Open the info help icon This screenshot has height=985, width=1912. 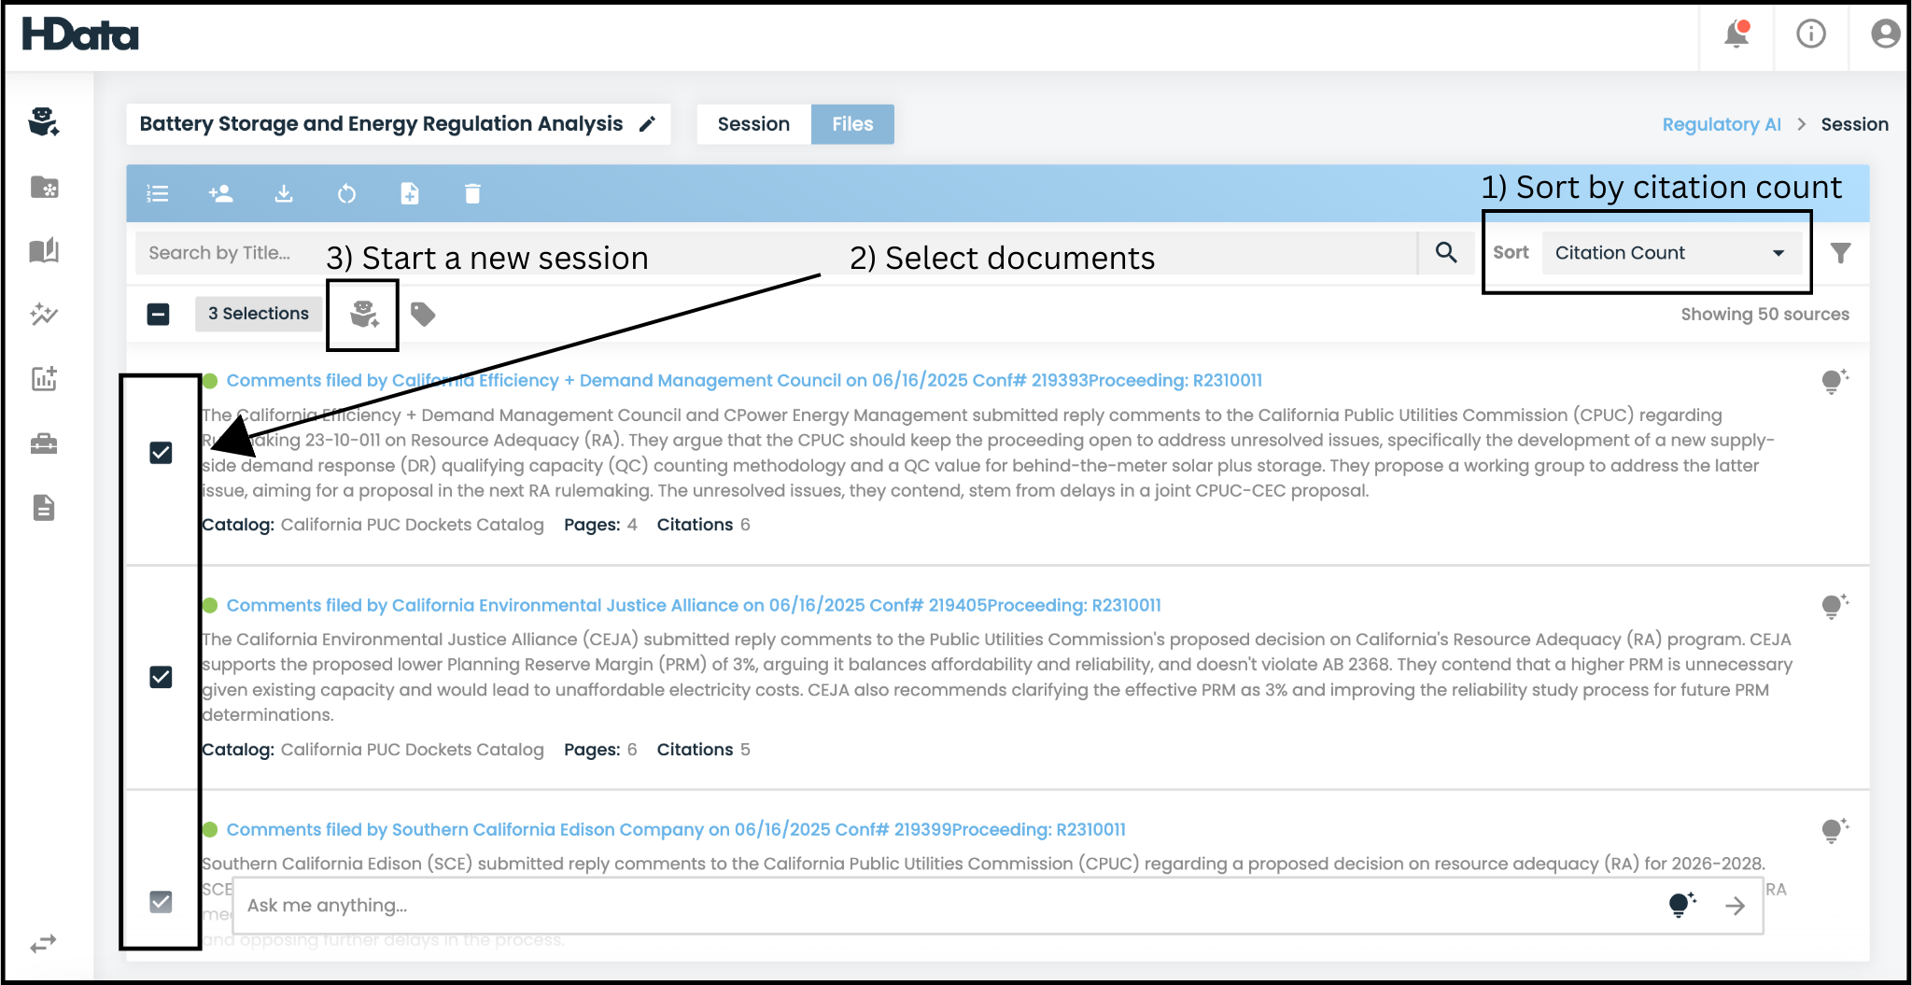click(1811, 35)
